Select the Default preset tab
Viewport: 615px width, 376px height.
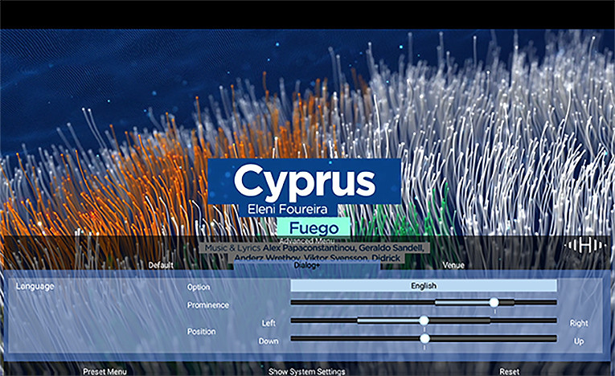point(161,265)
